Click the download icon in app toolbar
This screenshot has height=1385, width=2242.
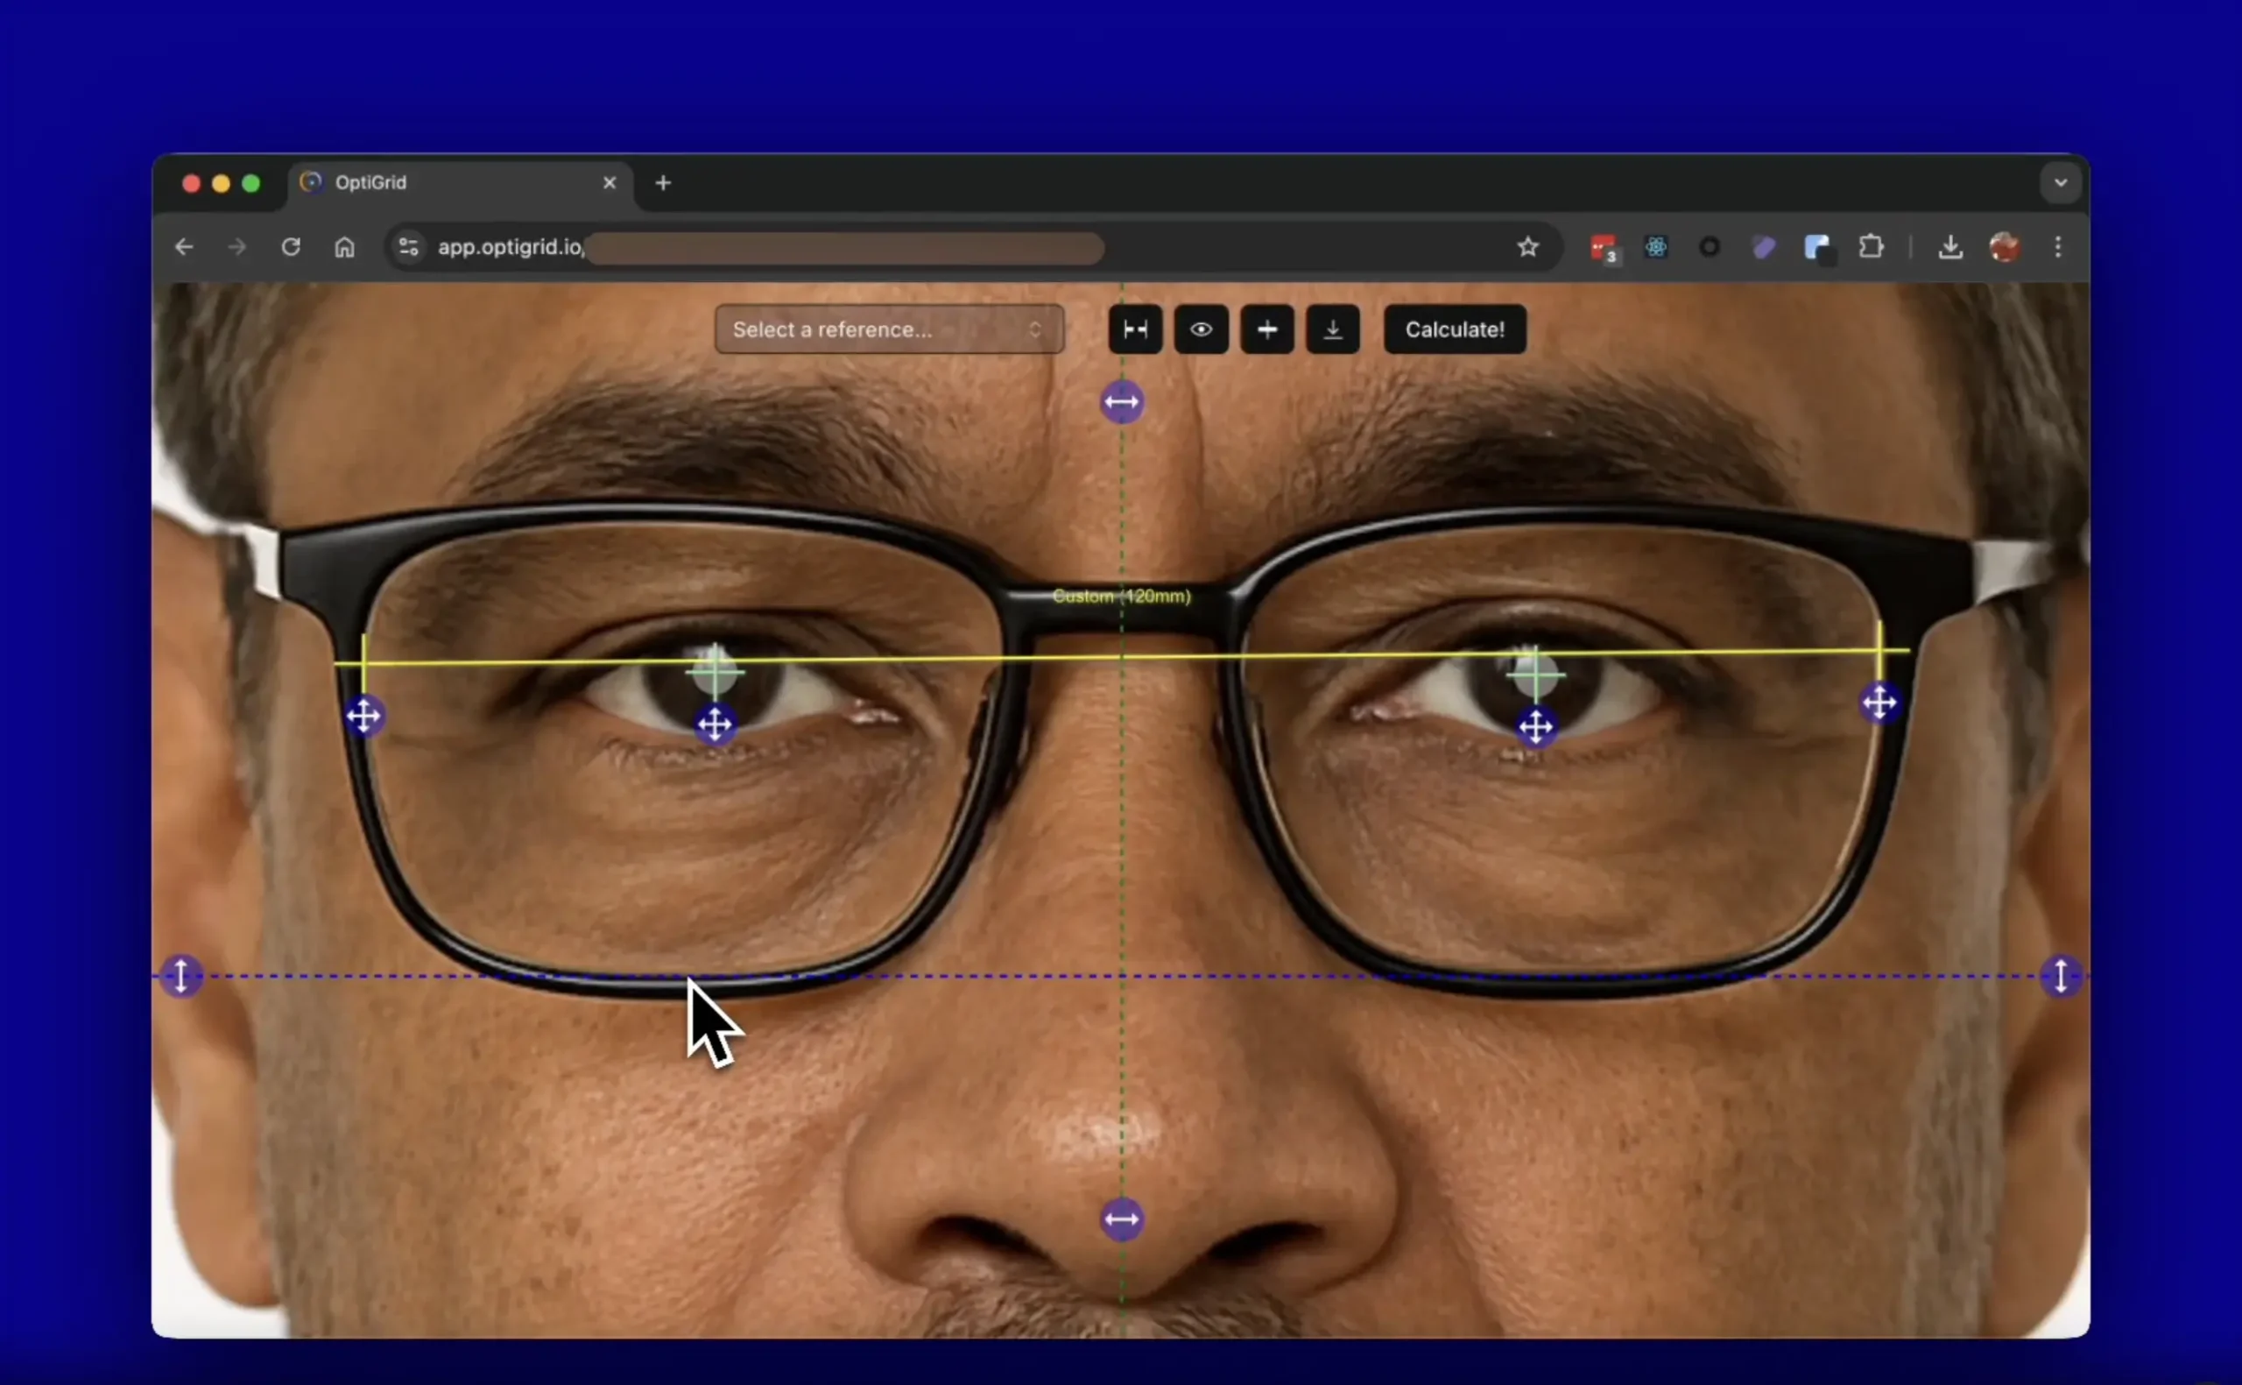pos(1333,329)
